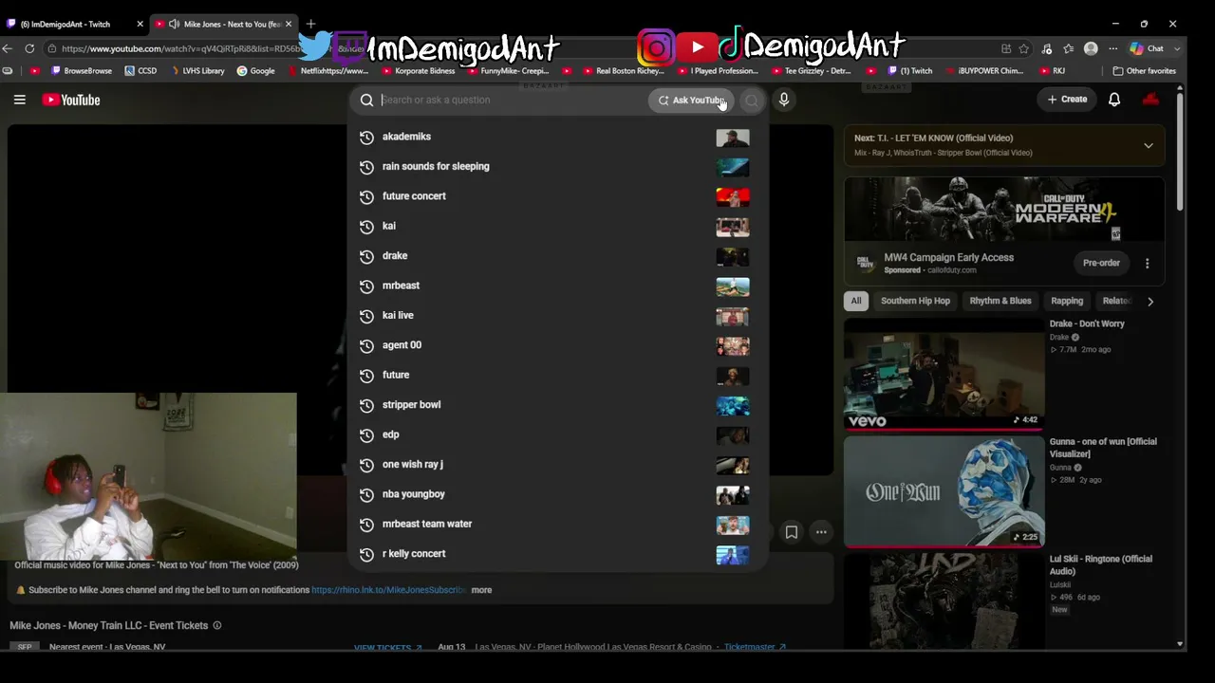Click thumbnail beside 'stripper bowl' suggestion

[733, 405]
